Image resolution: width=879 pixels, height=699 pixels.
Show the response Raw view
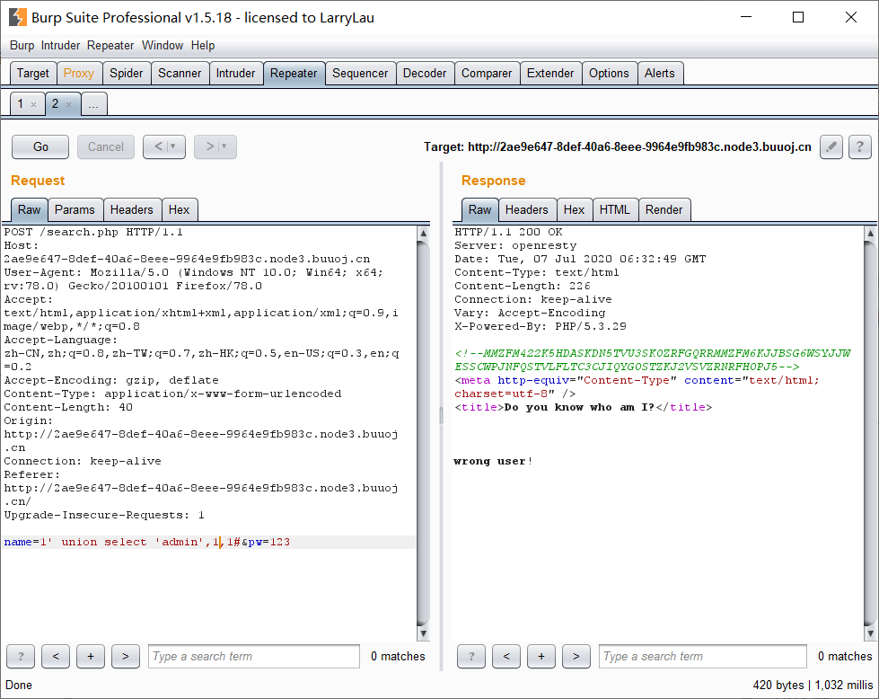(479, 210)
